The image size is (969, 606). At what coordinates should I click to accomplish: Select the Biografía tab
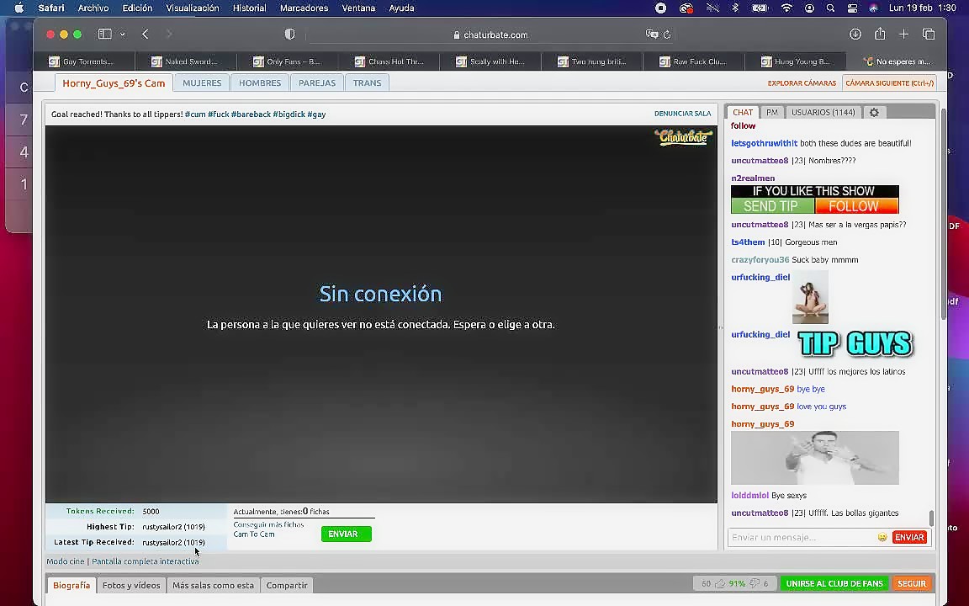pyautogui.click(x=71, y=585)
